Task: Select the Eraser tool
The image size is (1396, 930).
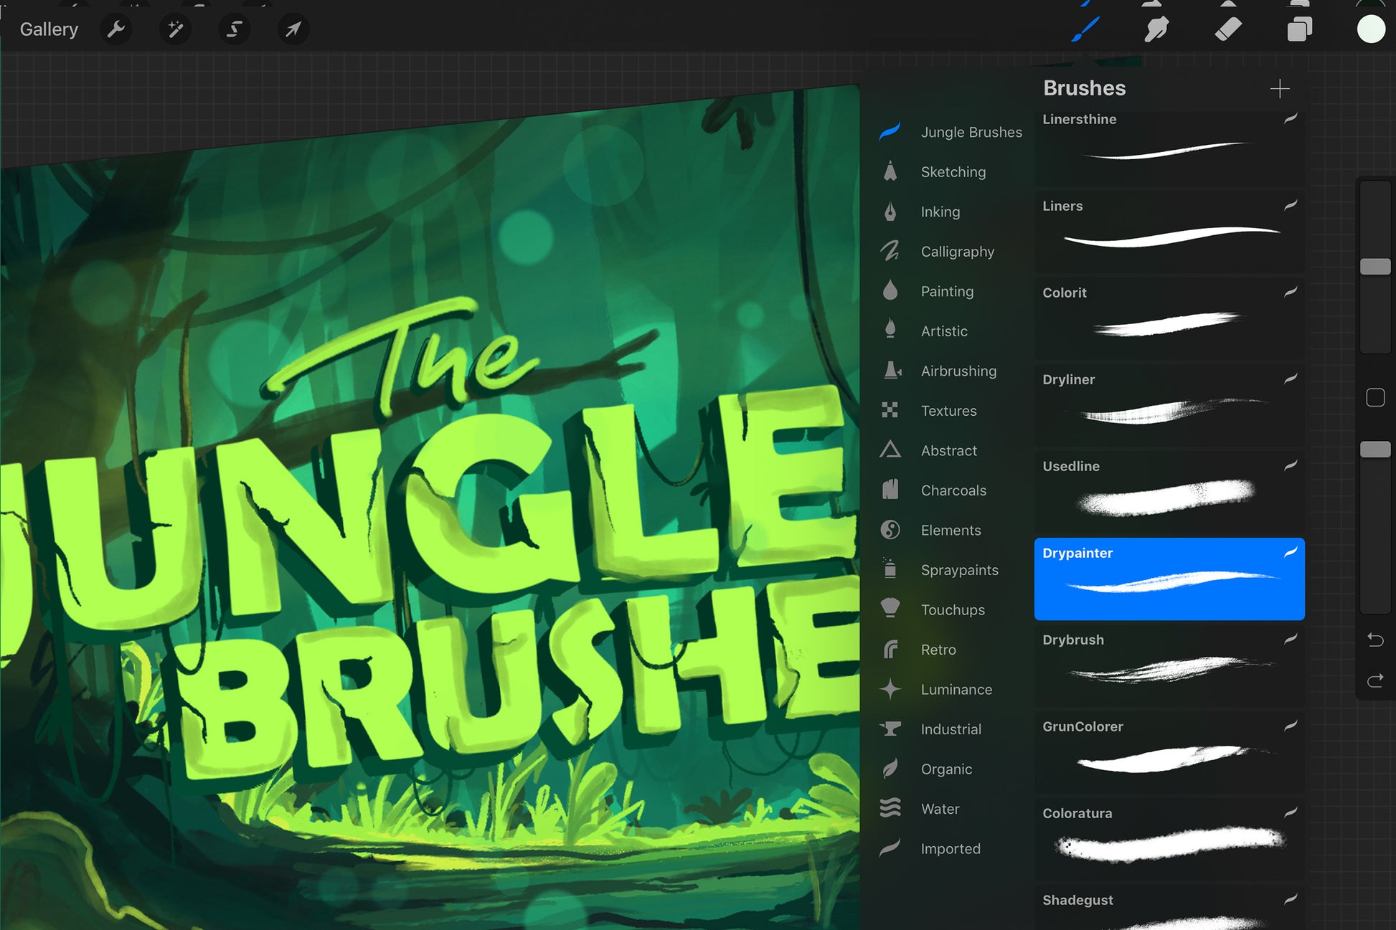Action: (x=1227, y=29)
